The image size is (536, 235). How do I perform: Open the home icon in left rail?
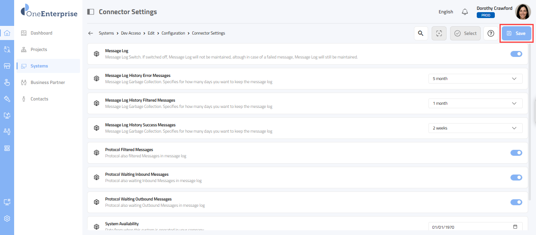click(7, 33)
